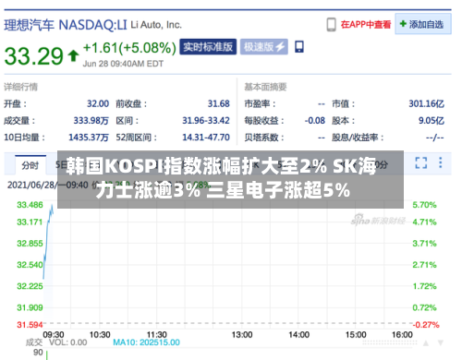This screenshot has height=360, width=462.
Task: Open the 在APP中查看 link
Action: click(x=366, y=25)
